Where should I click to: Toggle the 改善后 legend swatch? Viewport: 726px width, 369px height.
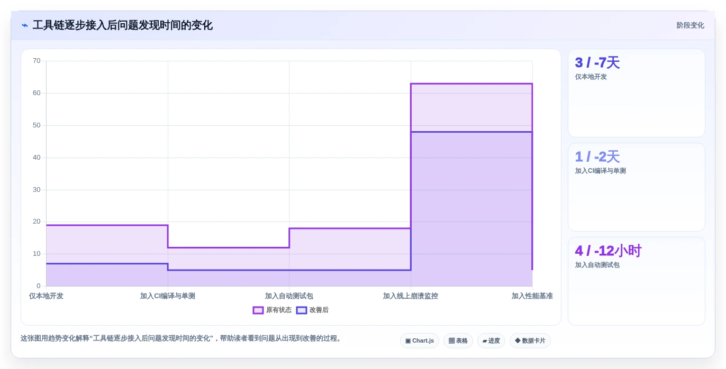302,310
